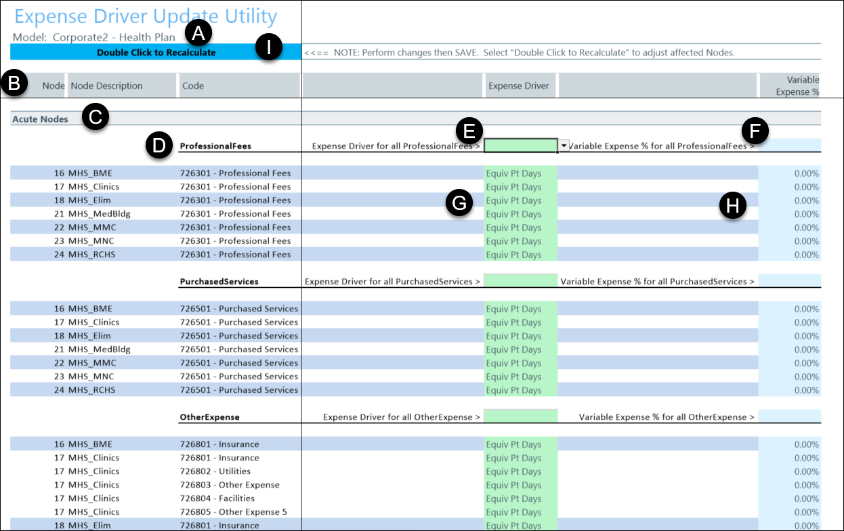Select the expense driver input for all ProfessionalFees
Image resolution: width=844 pixels, height=531 pixels.
click(521, 146)
